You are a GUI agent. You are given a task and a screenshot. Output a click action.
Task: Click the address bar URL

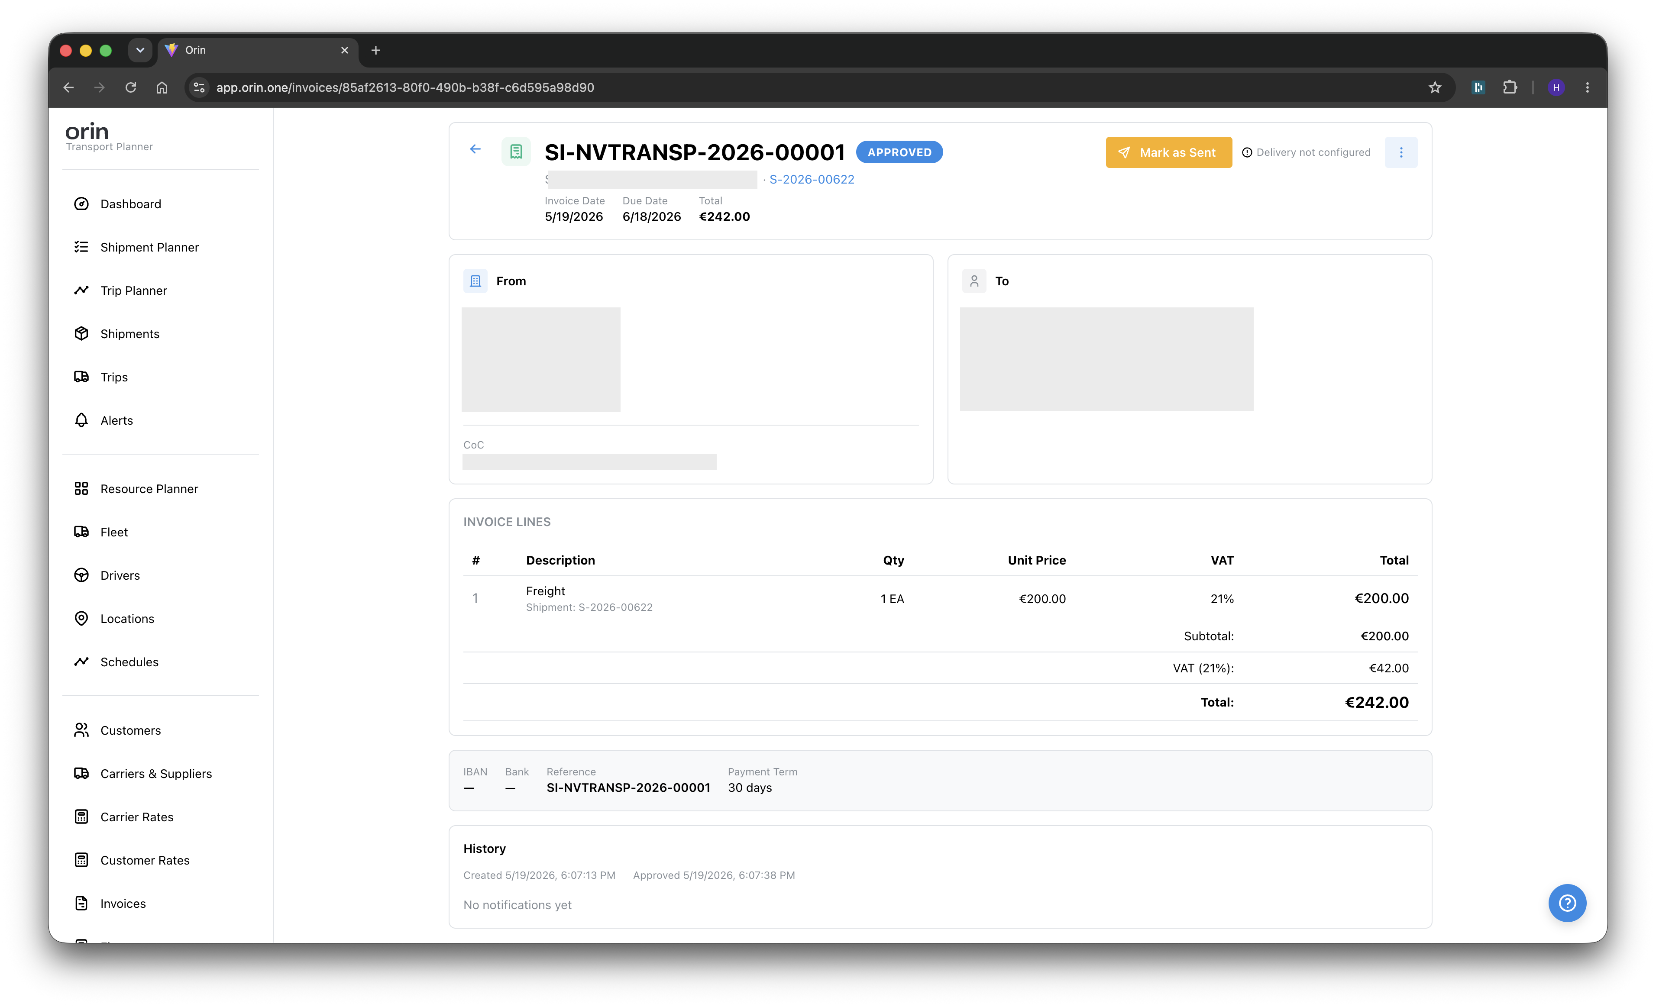[405, 87]
